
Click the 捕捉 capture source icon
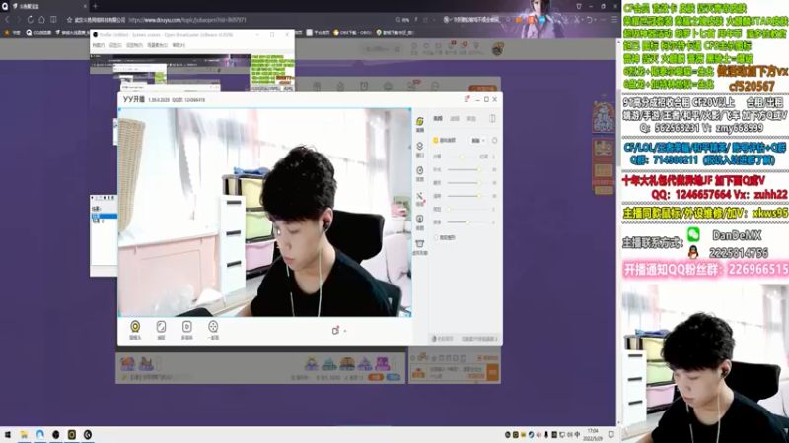(x=161, y=330)
